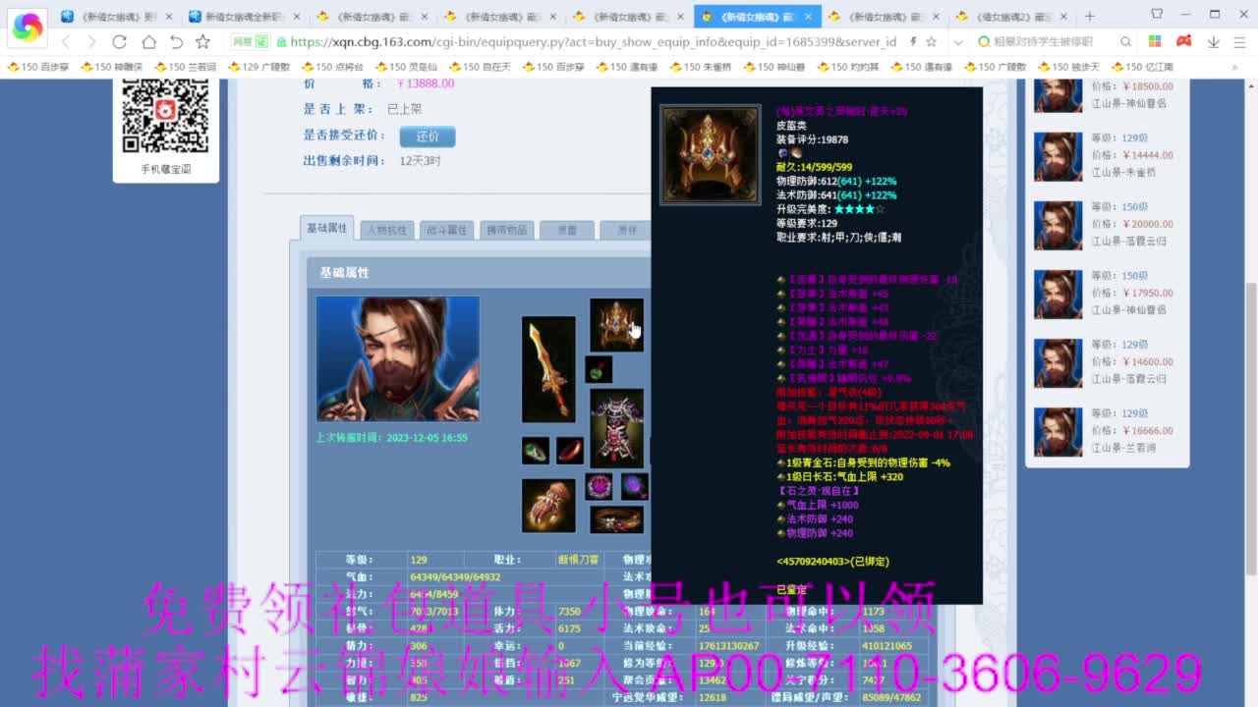This screenshot has width=1258, height=707.
Task: Click the large helmet image in tooltip
Action: (x=710, y=154)
